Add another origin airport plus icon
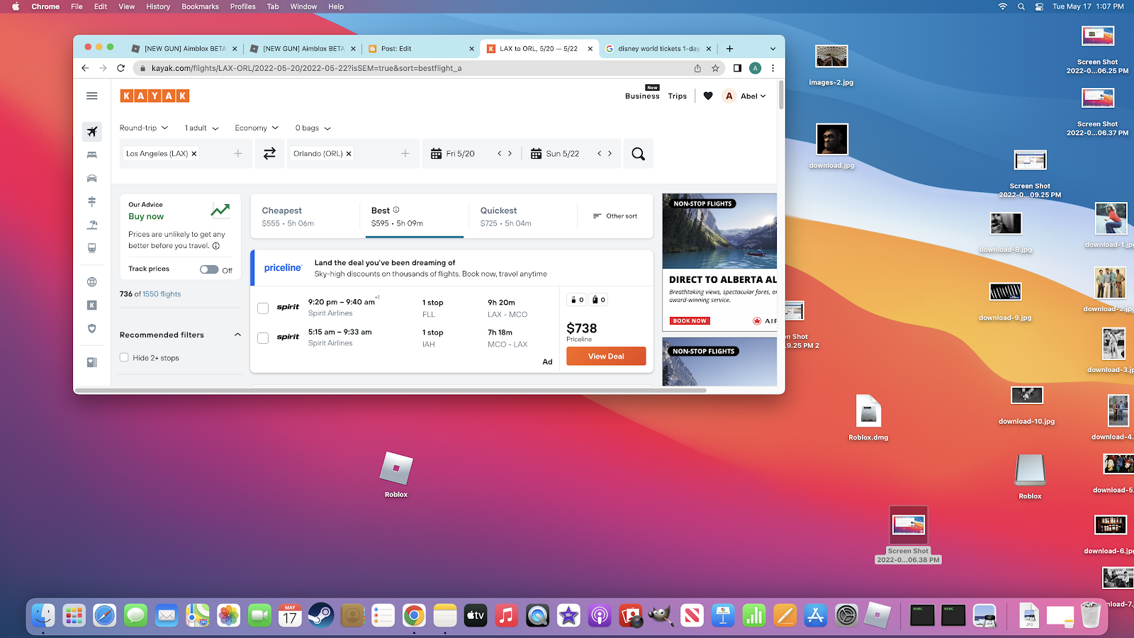Screen dimensions: 1134x638 coord(238,154)
